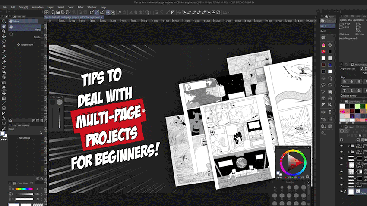
Task: Select the Hand sub tool
Action: 25,28
